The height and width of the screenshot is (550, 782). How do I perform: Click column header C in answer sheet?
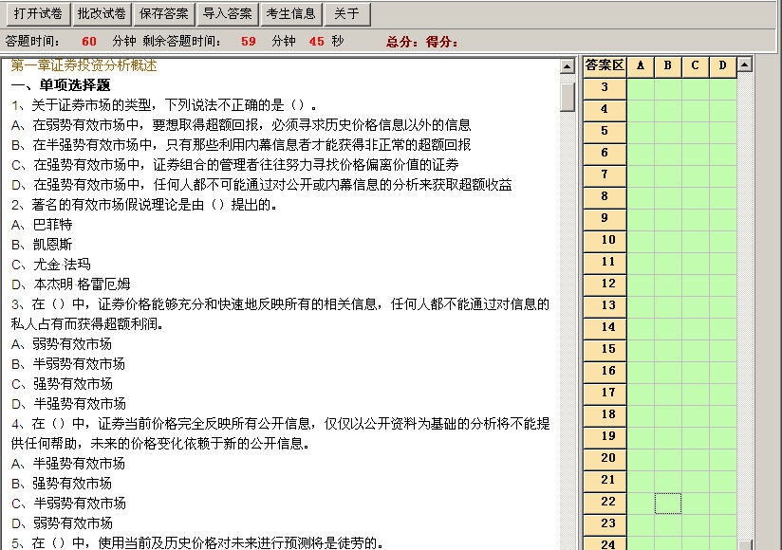(696, 66)
